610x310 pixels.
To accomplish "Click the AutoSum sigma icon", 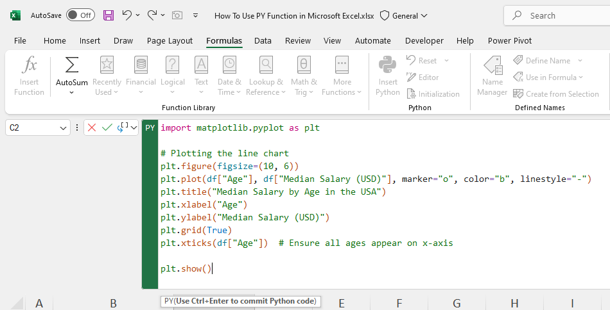I will point(71,65).
